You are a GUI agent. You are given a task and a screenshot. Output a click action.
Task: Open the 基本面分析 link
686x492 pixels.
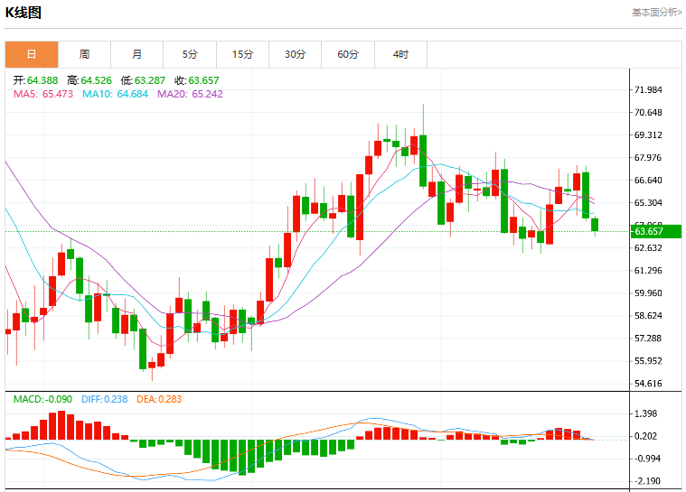657,13
